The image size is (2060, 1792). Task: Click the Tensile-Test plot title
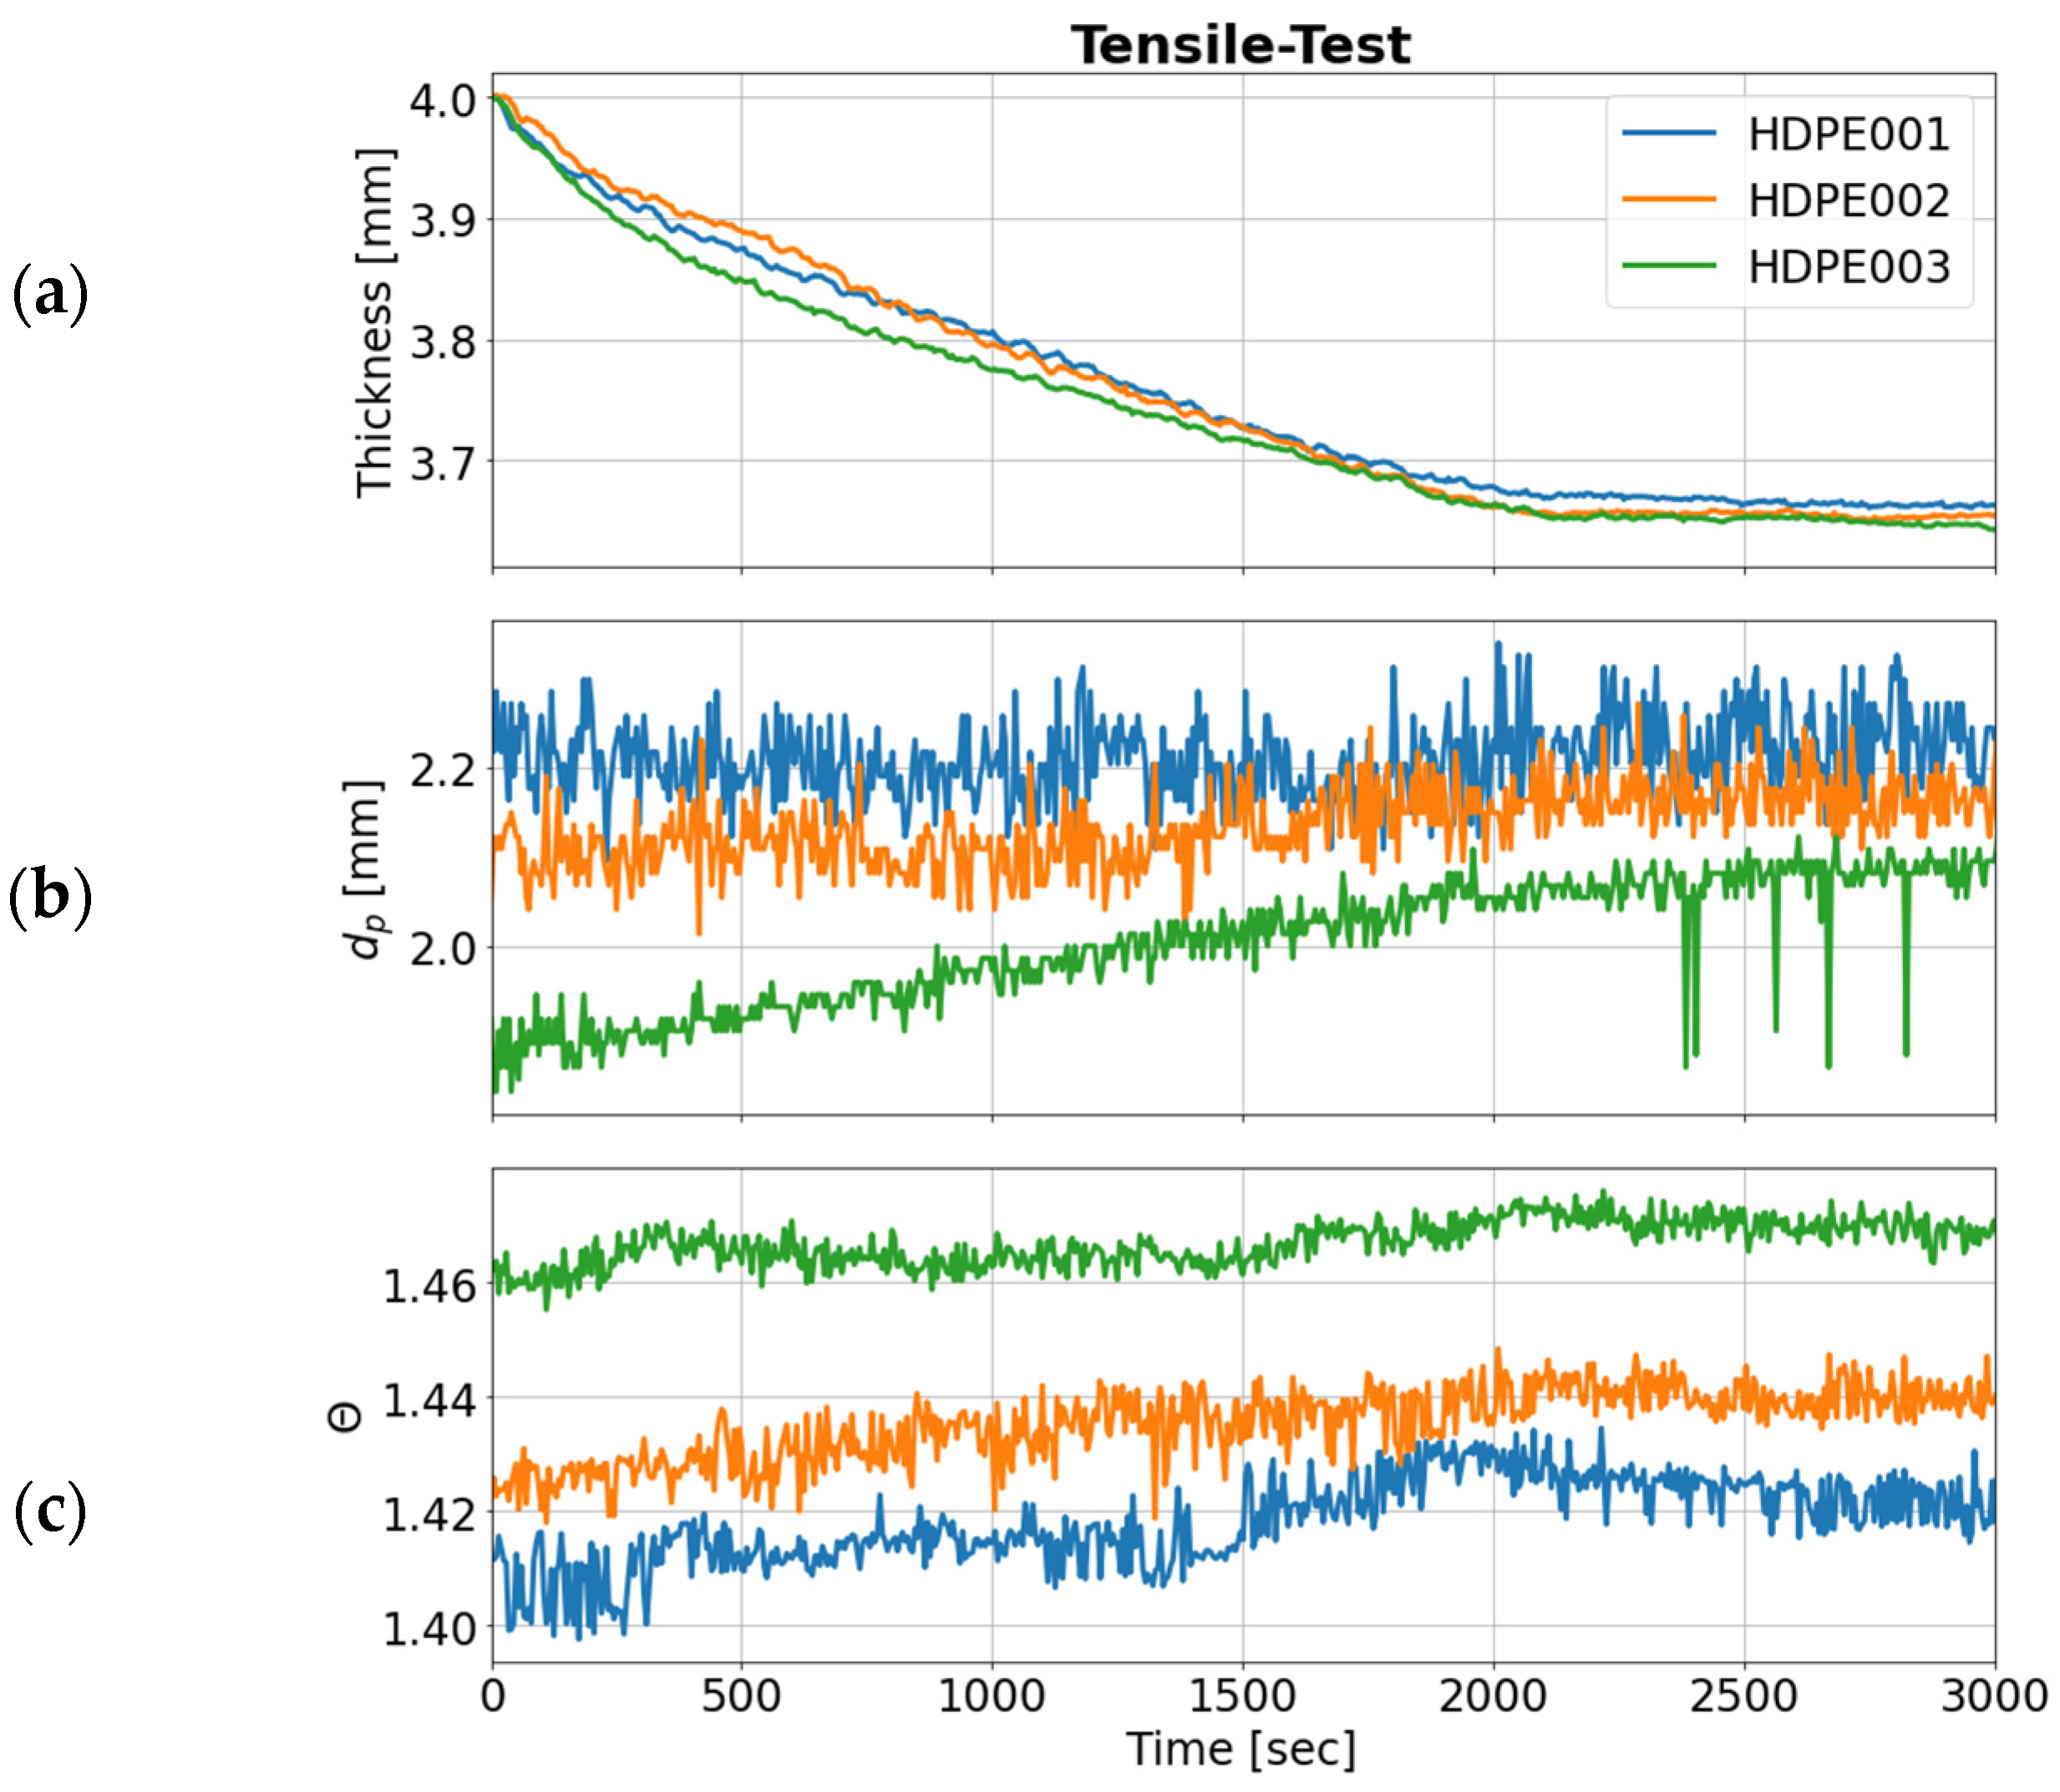(1241, 45)
